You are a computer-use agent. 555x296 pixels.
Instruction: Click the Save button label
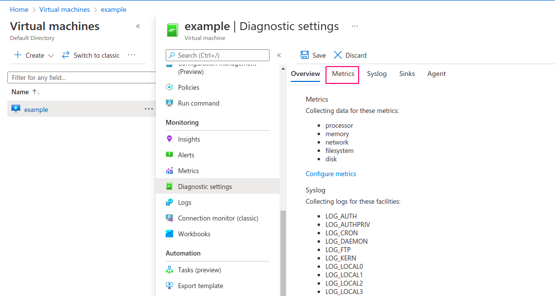point(319,55)
